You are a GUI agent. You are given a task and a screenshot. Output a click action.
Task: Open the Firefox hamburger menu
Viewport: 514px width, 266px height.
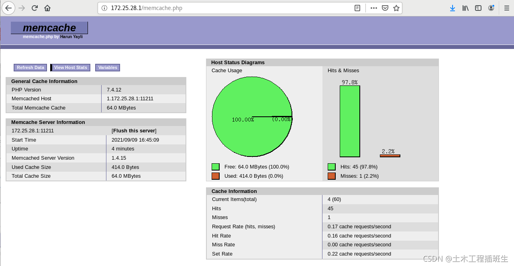tap(506, 8)
